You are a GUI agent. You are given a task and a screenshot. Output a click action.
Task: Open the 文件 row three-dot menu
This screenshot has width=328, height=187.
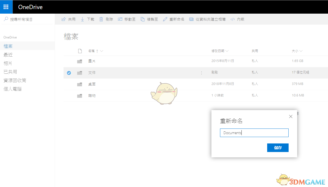(202, 73)
